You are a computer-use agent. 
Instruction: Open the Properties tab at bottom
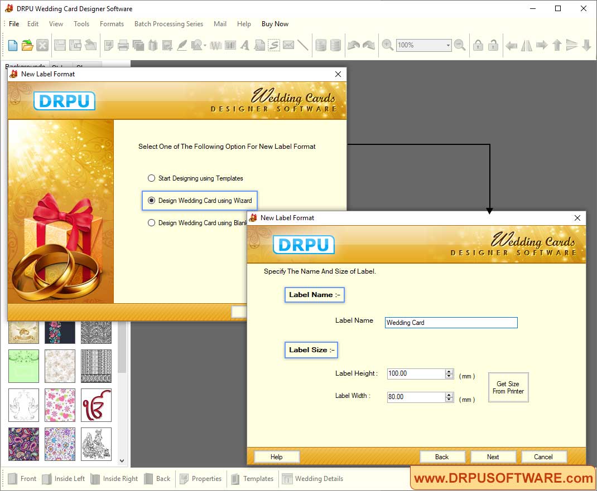(x=201, y=478)
